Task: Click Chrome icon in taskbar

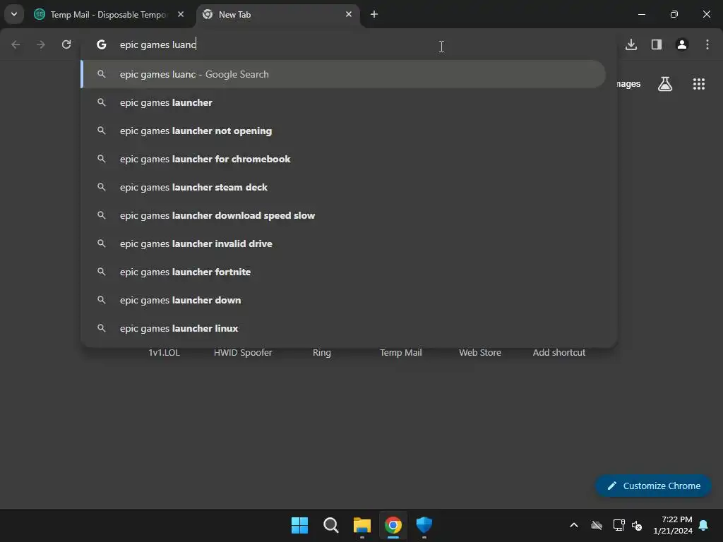Action: click(x=393, y=525)
